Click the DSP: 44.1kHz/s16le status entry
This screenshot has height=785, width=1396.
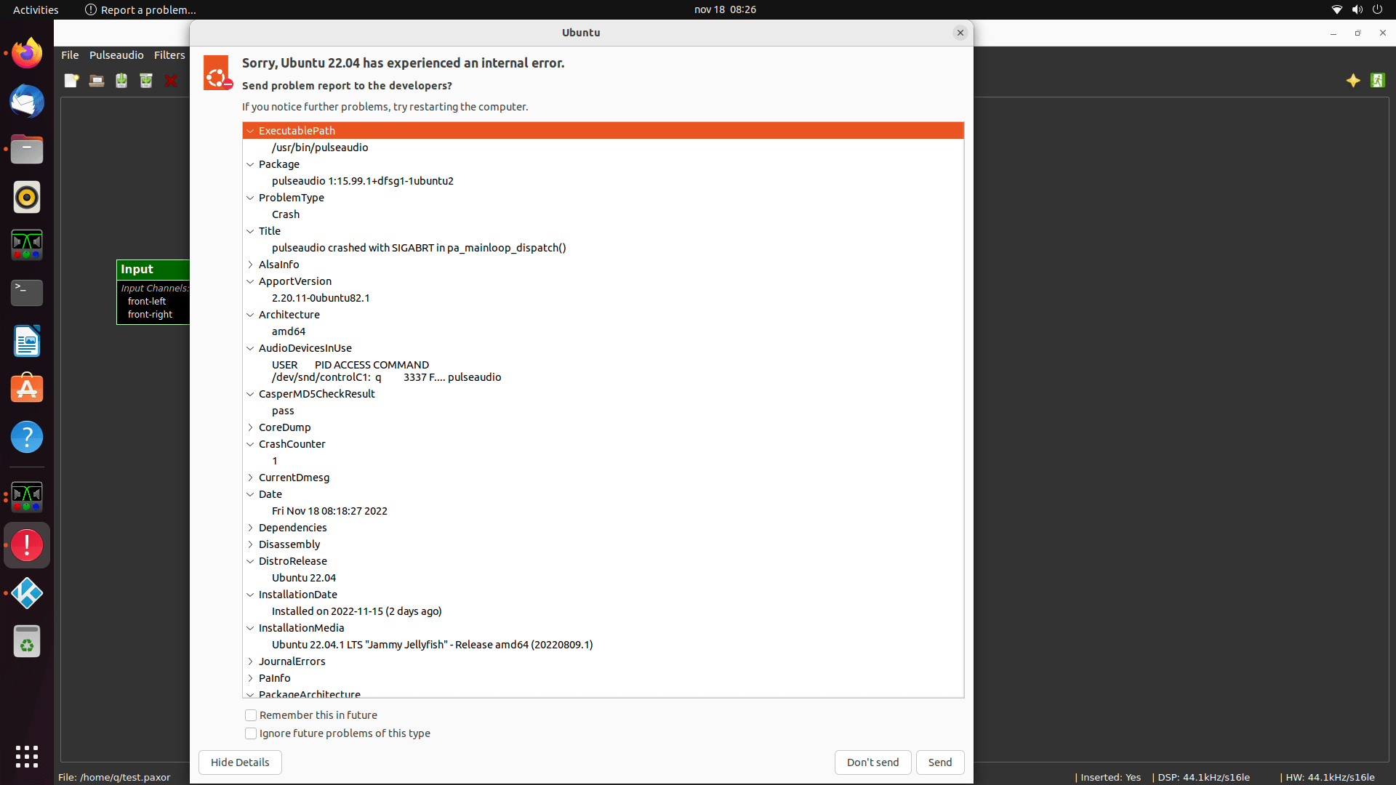1203,777
